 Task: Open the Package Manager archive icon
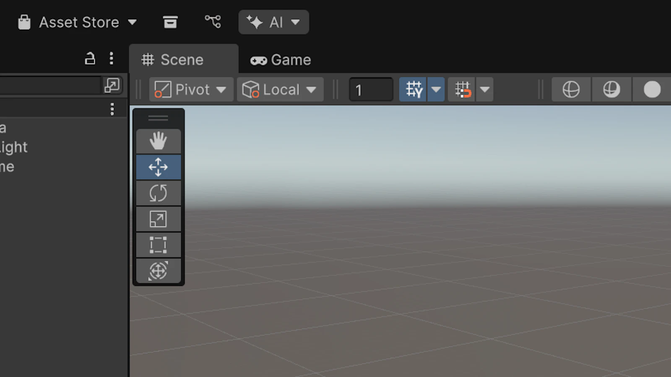coord(170,22)
